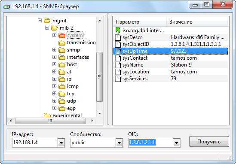Image resolution: width=236 pixels, height=164 pixels.
Task: Click the tree horizontal scrollbar thumb
Action: coord(50,121)
